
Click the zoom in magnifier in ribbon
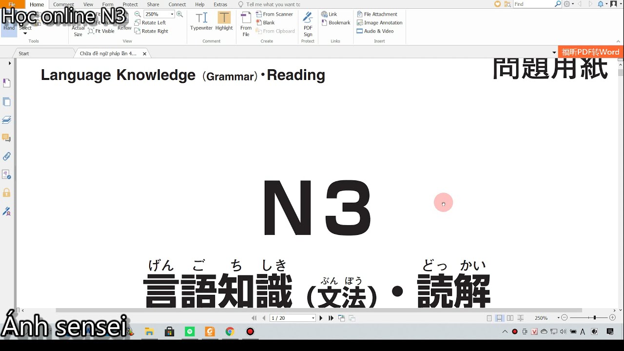179,14
